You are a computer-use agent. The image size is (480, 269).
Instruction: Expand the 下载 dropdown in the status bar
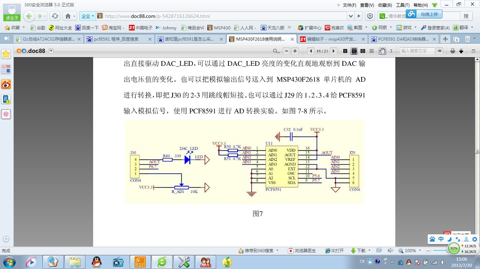pyautogui.click(x=369, y=251)
